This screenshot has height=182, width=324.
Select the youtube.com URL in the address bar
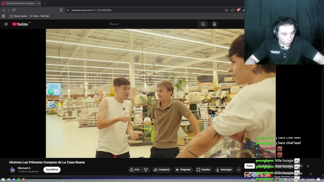[91, 10]
